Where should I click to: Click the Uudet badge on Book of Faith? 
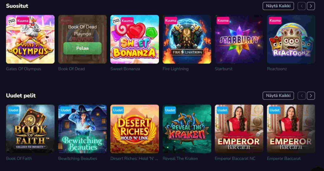(x=14, y=110)
